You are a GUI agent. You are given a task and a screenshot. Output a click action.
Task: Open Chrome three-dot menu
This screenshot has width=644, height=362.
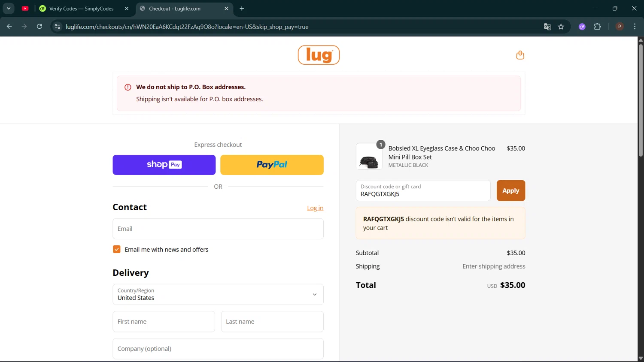pos(635,27)
